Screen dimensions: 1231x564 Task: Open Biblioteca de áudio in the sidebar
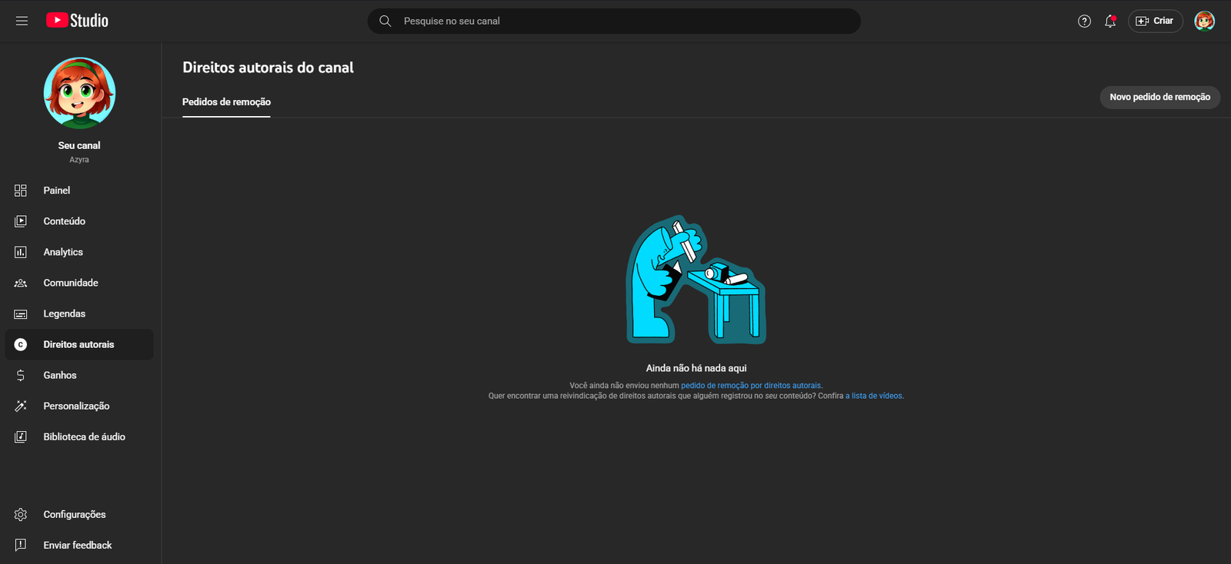tap(79, 436)
